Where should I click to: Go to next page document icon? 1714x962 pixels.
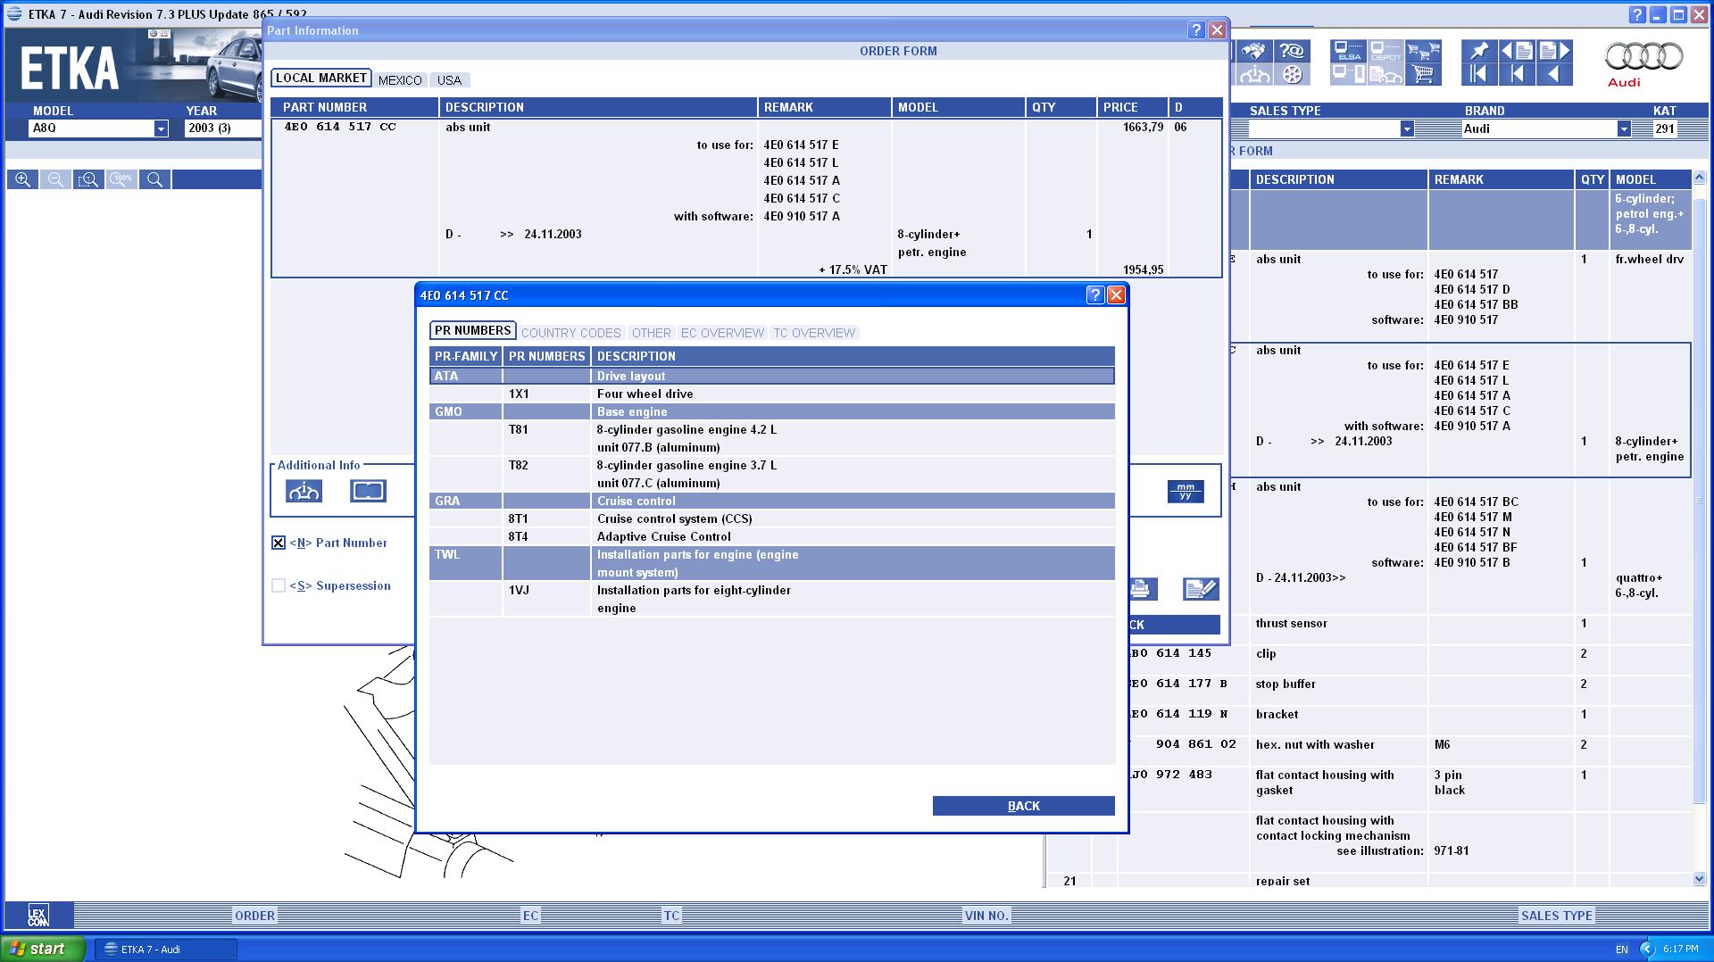point(1554,51)
